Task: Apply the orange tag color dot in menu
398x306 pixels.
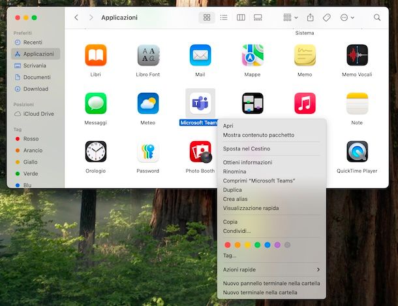Action: click(237, 245)
